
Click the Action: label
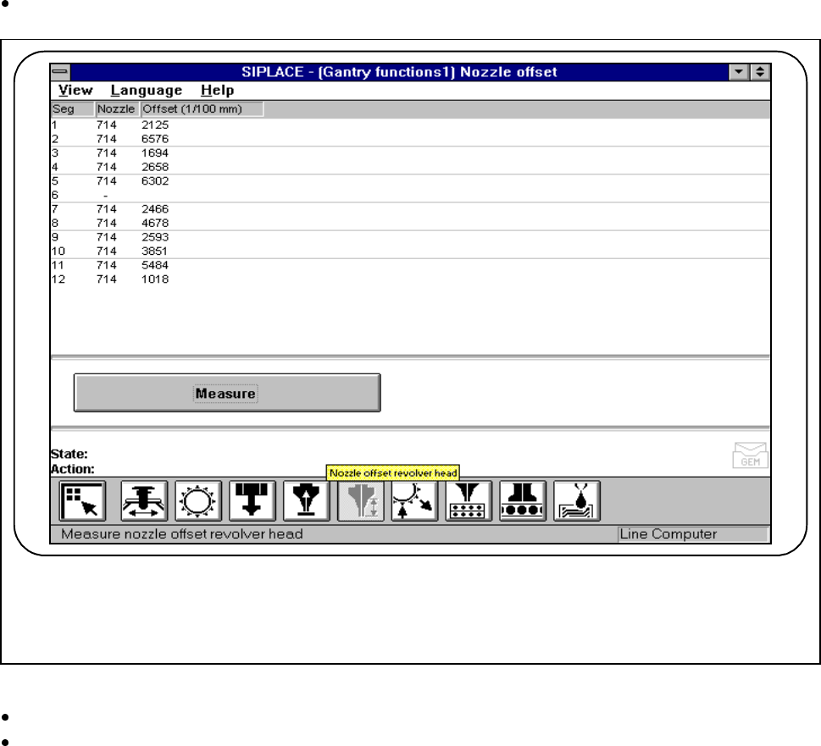tap(73, 469)
